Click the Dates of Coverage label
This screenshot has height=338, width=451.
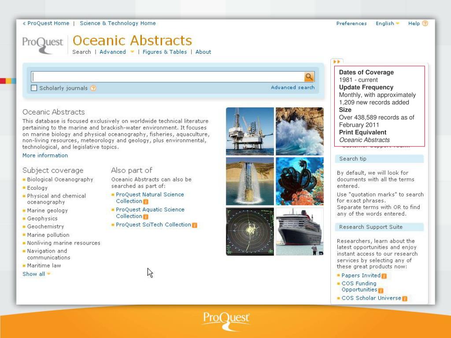[x=366, y=73]
